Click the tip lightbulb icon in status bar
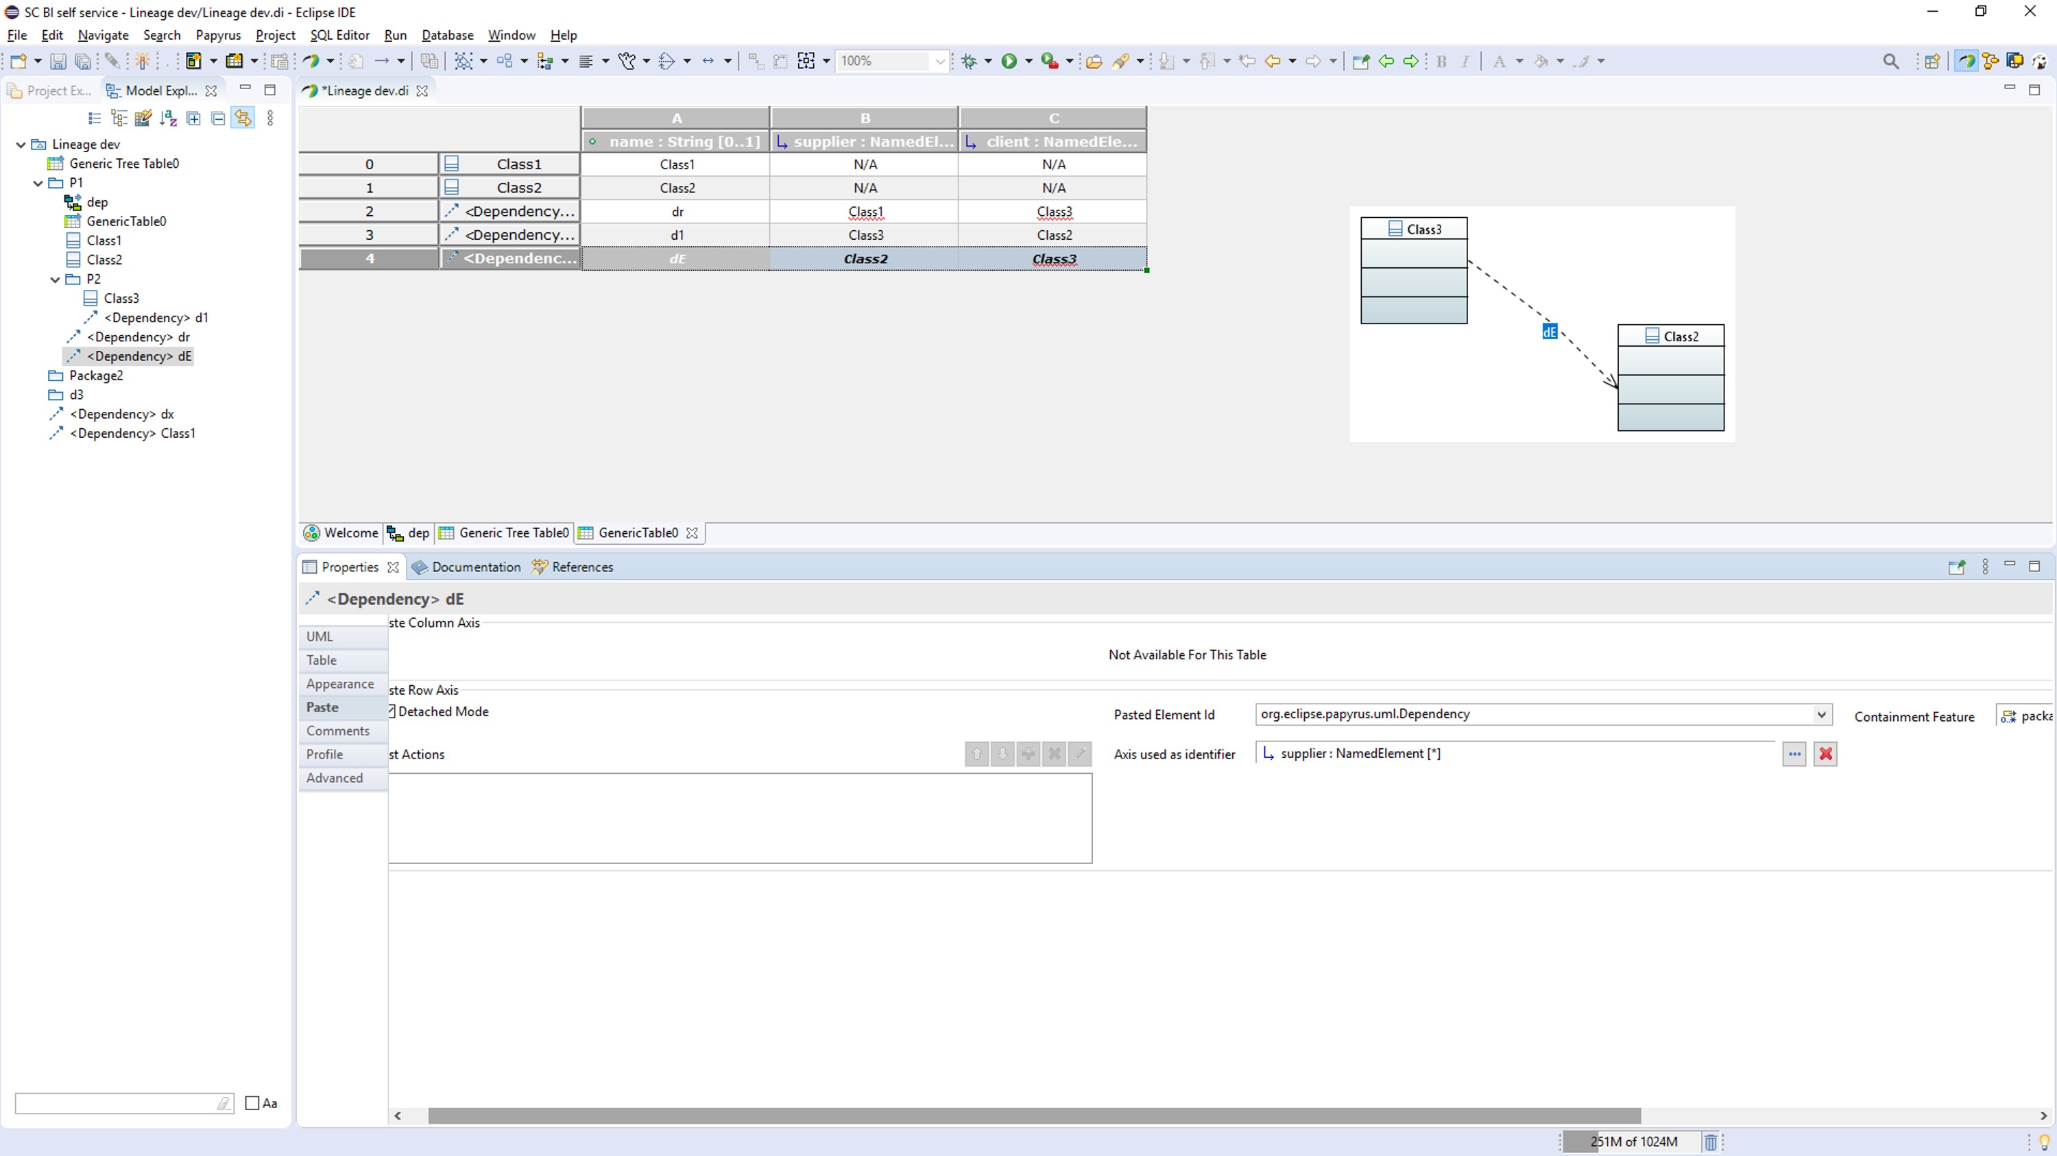Screen dimensions: 2057x1156 (2044, 1142)
